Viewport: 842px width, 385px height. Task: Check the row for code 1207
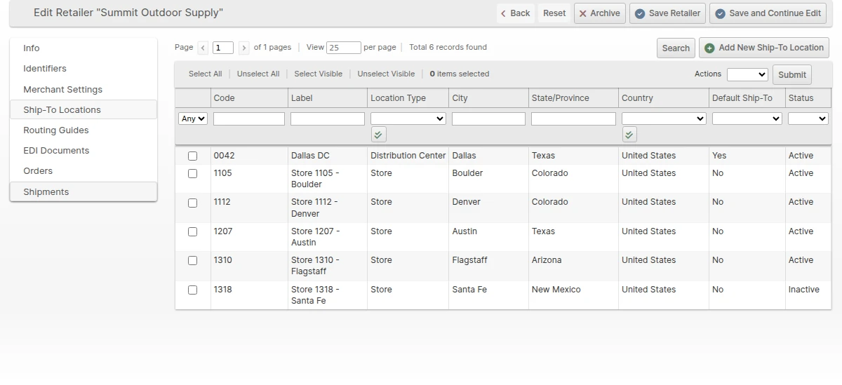tap(193, 231)
